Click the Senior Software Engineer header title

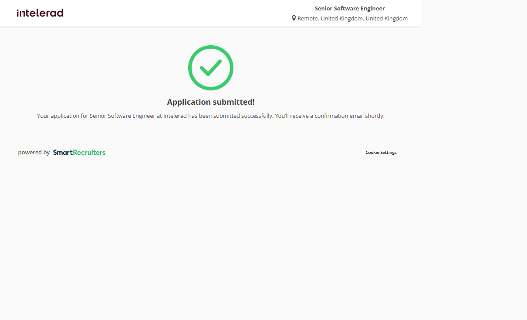point(350,8)
